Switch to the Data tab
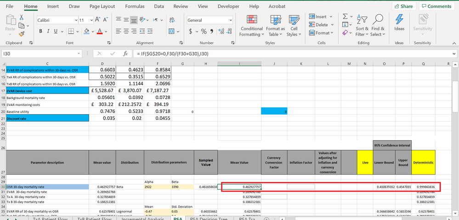459x220 pixels. [x=159, y=6]
